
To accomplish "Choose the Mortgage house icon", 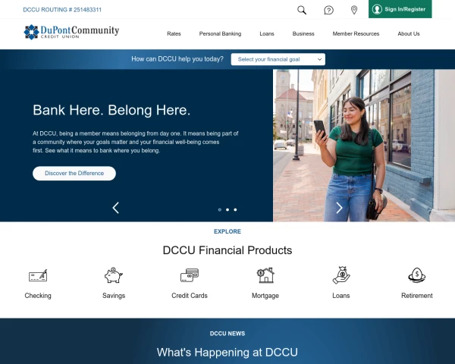I will (265, 275).
